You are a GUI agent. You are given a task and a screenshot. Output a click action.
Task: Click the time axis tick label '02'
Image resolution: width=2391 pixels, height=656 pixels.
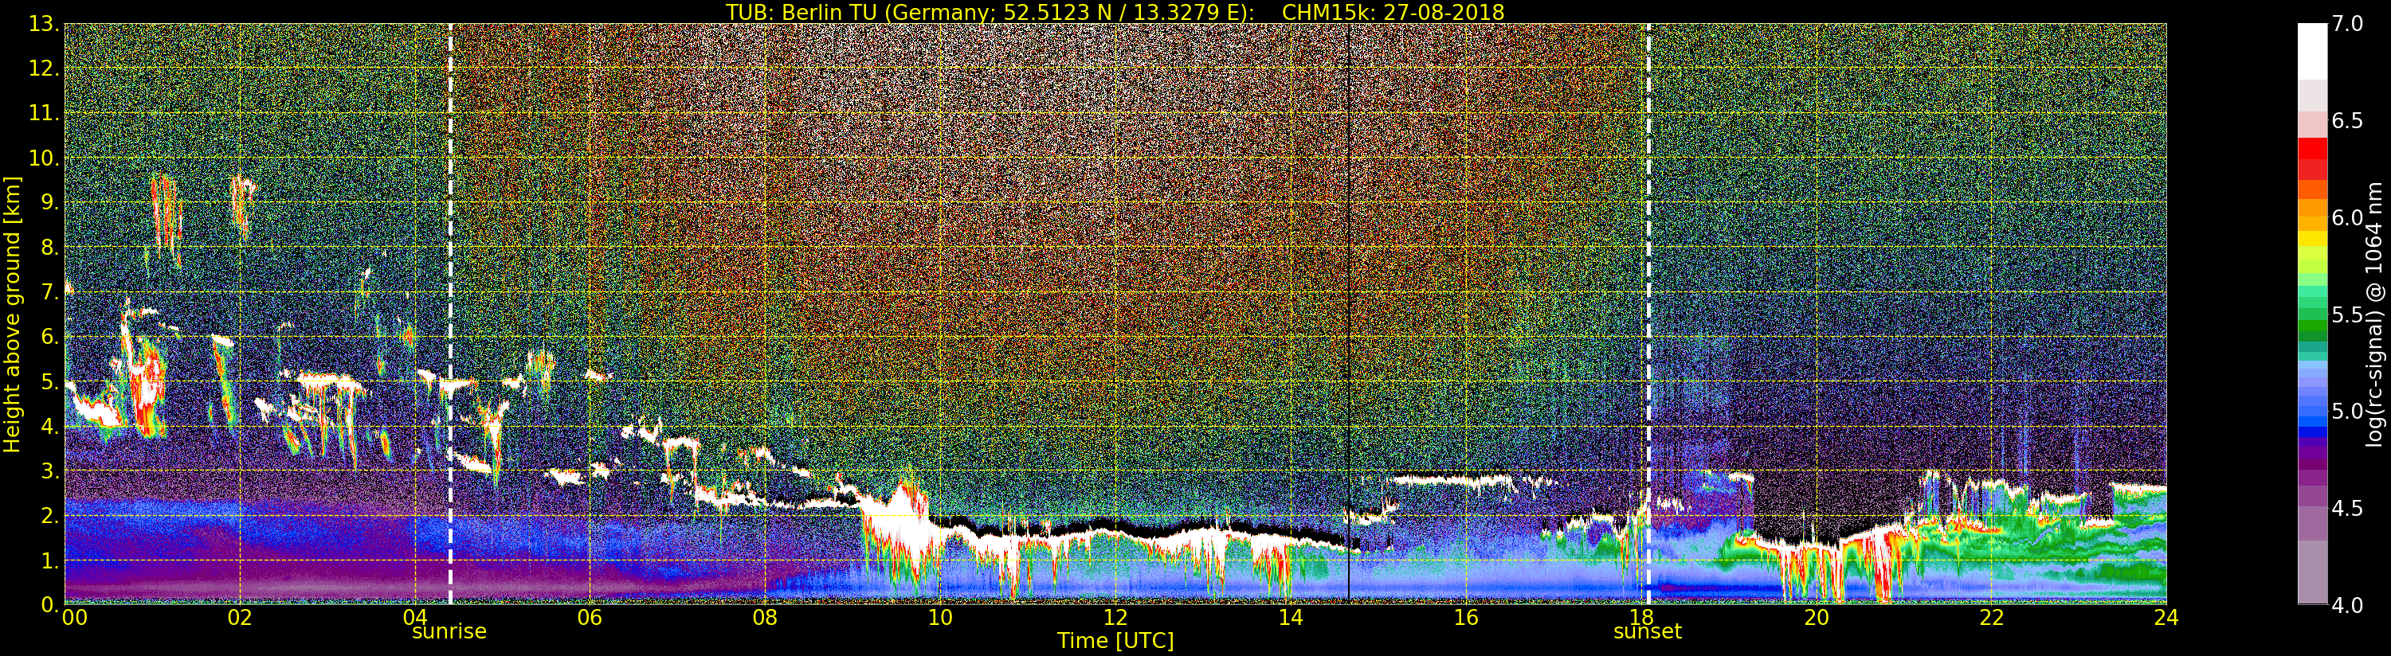[x=240, y=618]
